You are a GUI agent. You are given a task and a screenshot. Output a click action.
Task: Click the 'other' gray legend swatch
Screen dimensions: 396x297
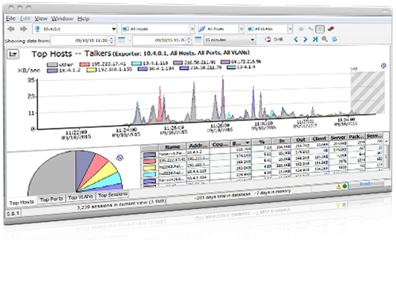[x=52, y=65]
